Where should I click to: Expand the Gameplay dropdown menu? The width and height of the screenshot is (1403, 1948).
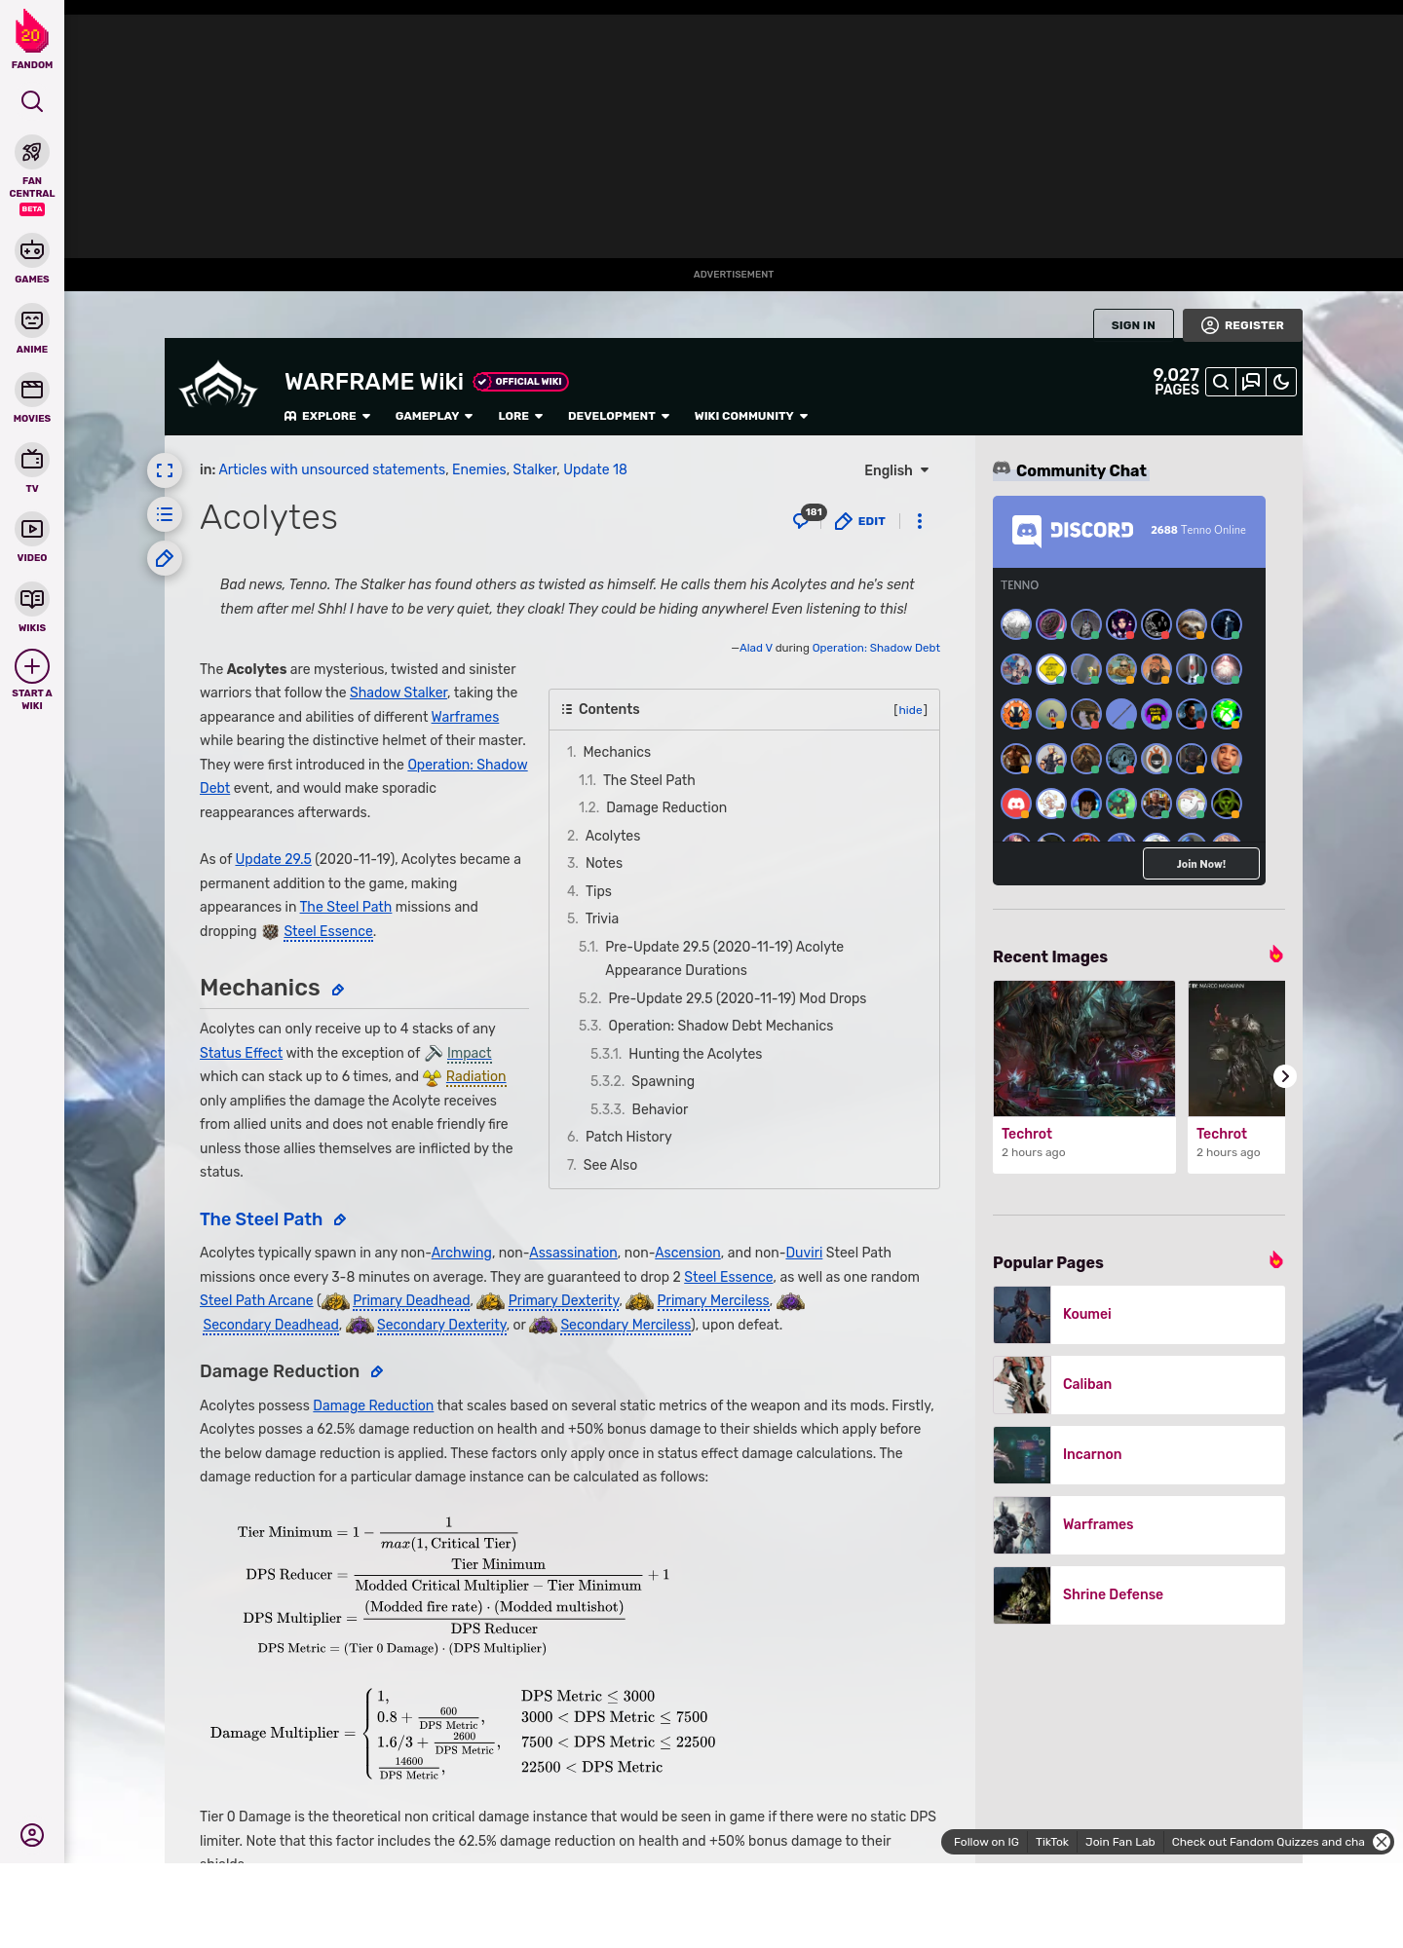coord(434,416)
